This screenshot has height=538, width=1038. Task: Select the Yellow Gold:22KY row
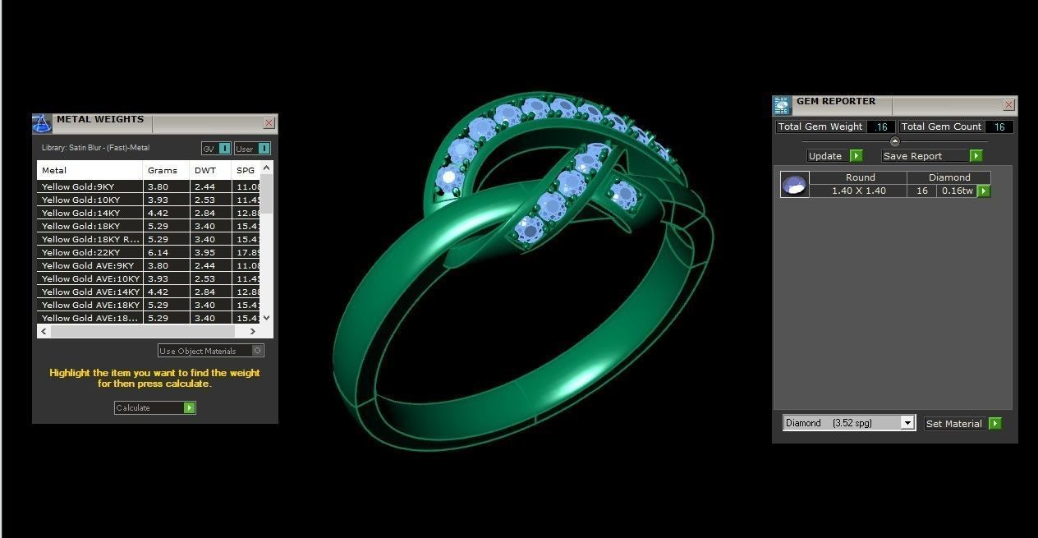tap(149, 252)
